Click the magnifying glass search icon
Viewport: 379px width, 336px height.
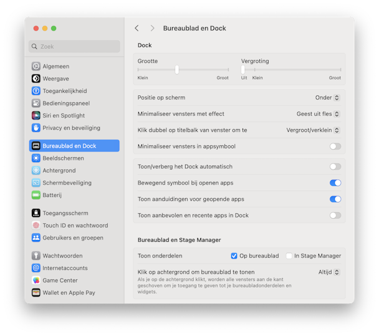tap(34, 46)
